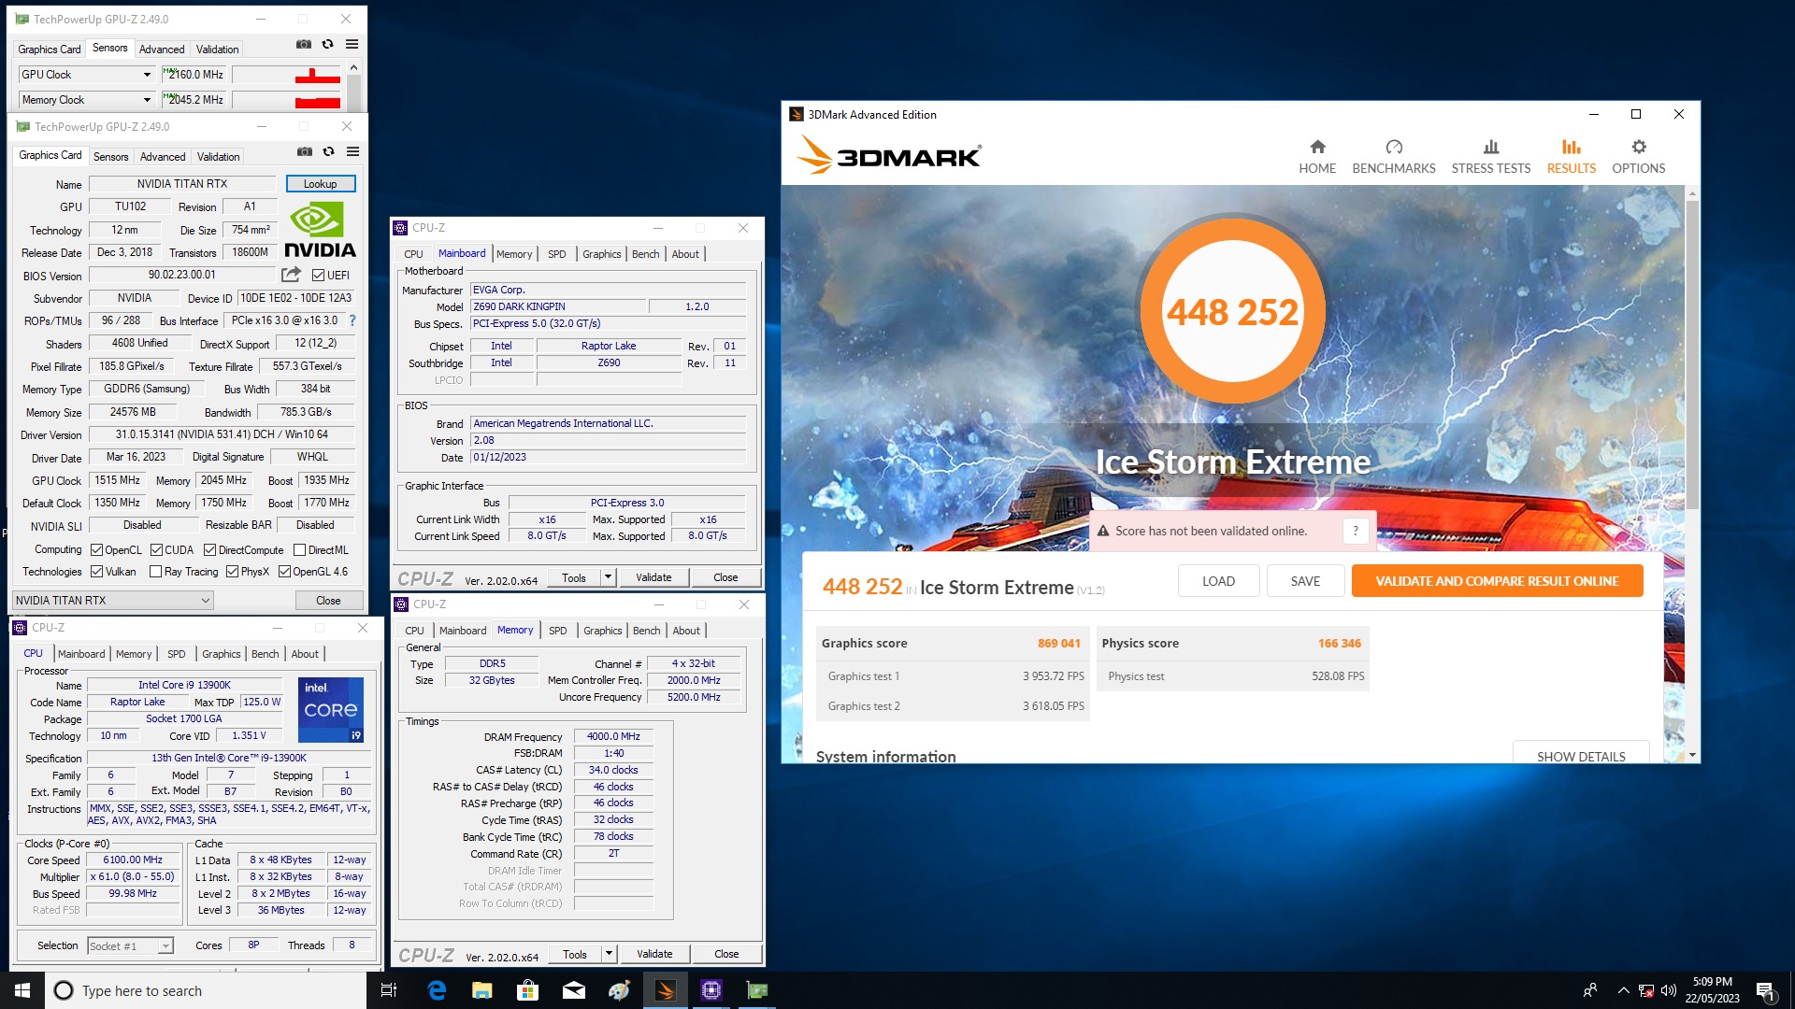Switch to Advanced tab in front GPU-Z window
This screenshot has height=1009, width=1795.
[x=163, y=157]
